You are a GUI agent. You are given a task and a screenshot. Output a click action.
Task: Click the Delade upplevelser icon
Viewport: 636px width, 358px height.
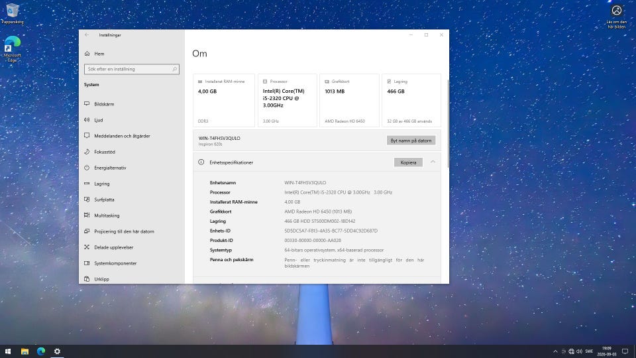87,247
